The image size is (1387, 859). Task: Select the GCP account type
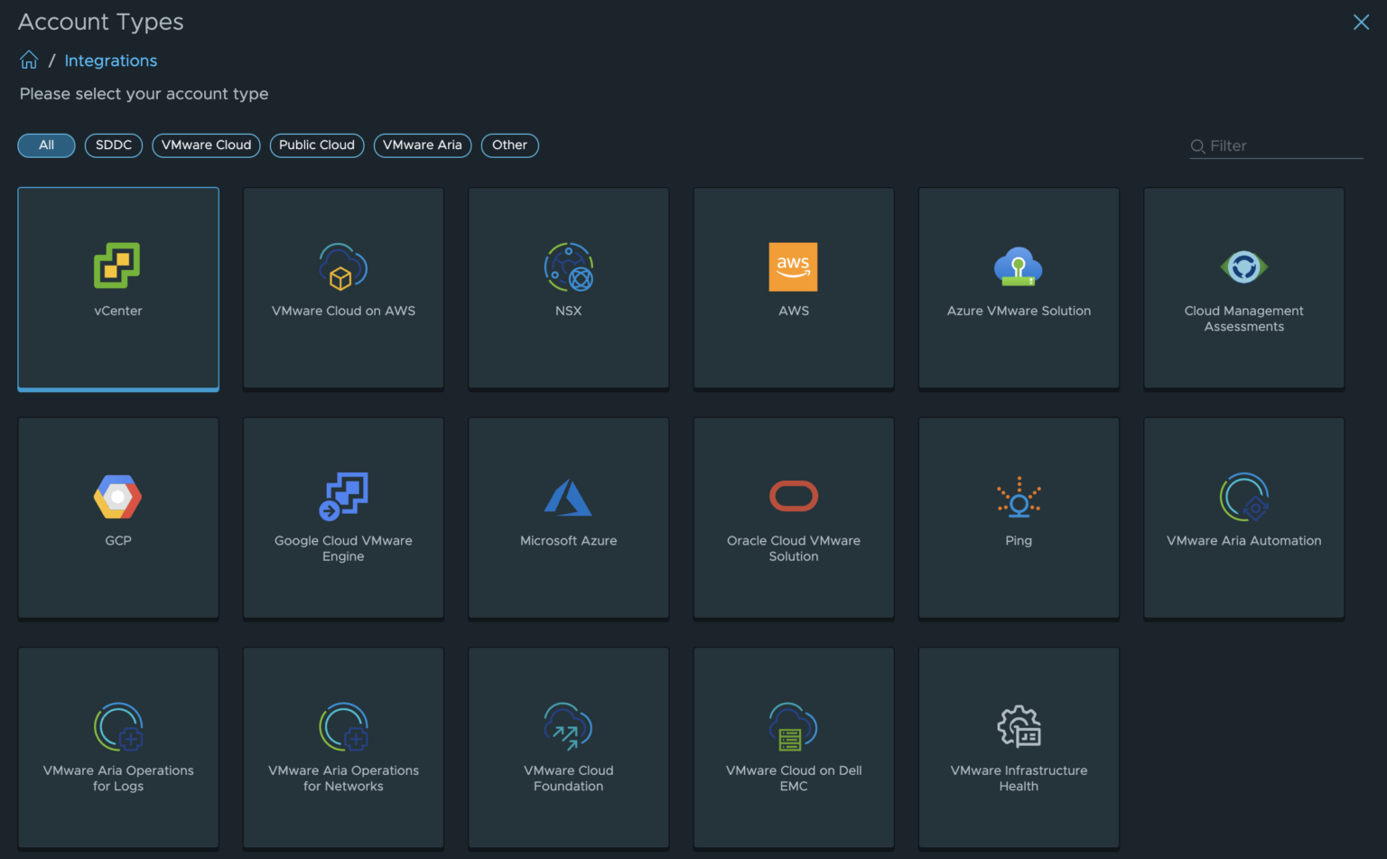coord(117,518)
